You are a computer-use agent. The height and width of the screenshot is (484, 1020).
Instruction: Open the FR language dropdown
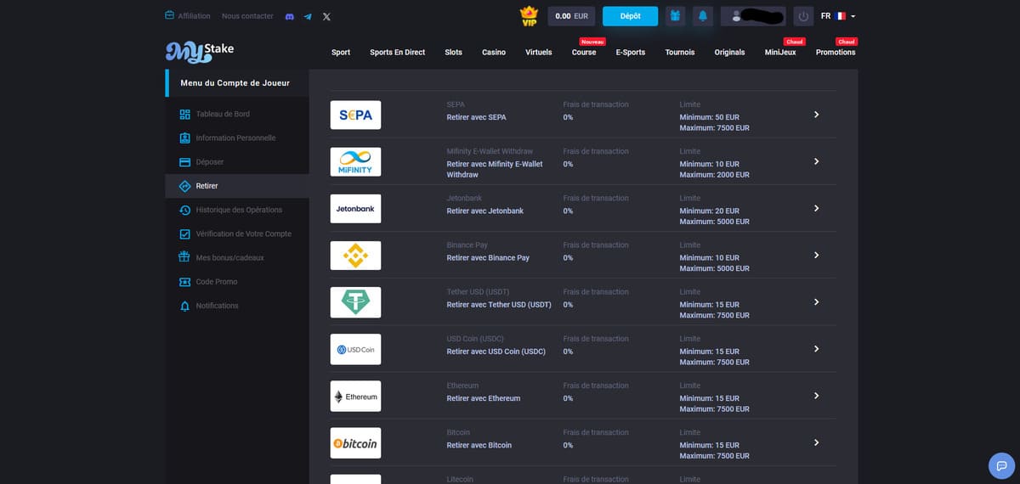click(837, 16)
